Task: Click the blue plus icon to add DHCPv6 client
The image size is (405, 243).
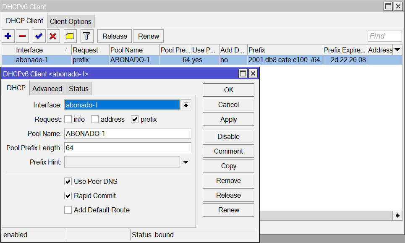Action: (x=8, y=36)
